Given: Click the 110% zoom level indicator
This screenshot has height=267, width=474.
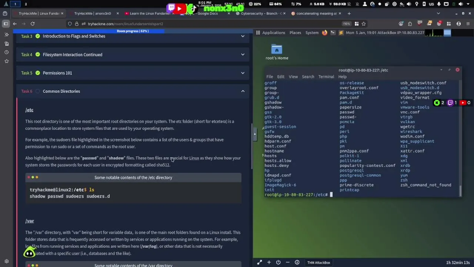Looking at the screenshot, I should pos(346,24).
